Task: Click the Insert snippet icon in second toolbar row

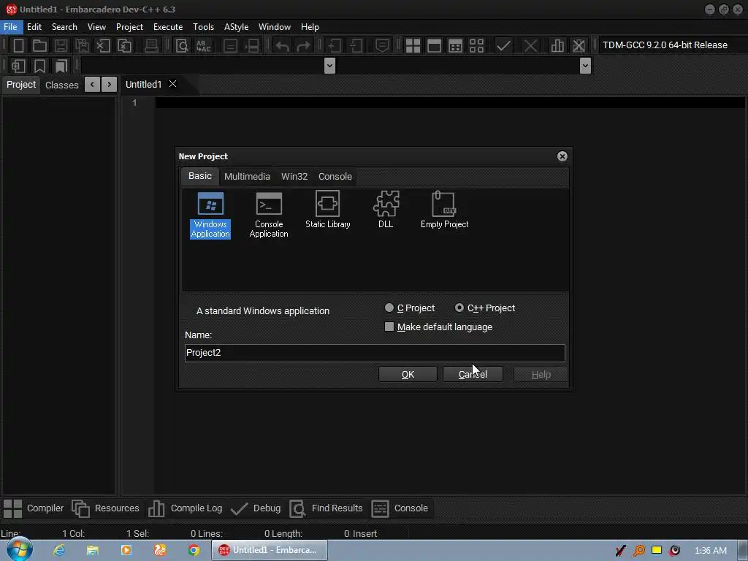Action: click(x=18, y=66)
